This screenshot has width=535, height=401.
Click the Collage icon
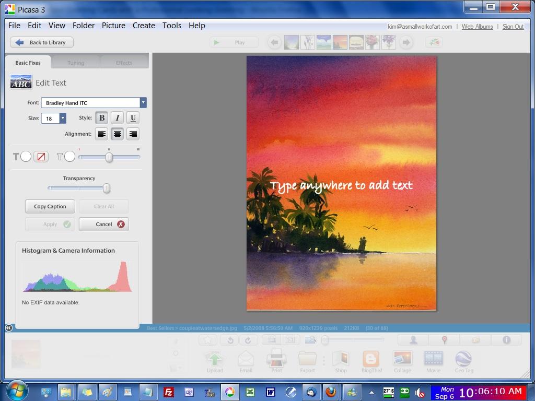tap(402, 359)
